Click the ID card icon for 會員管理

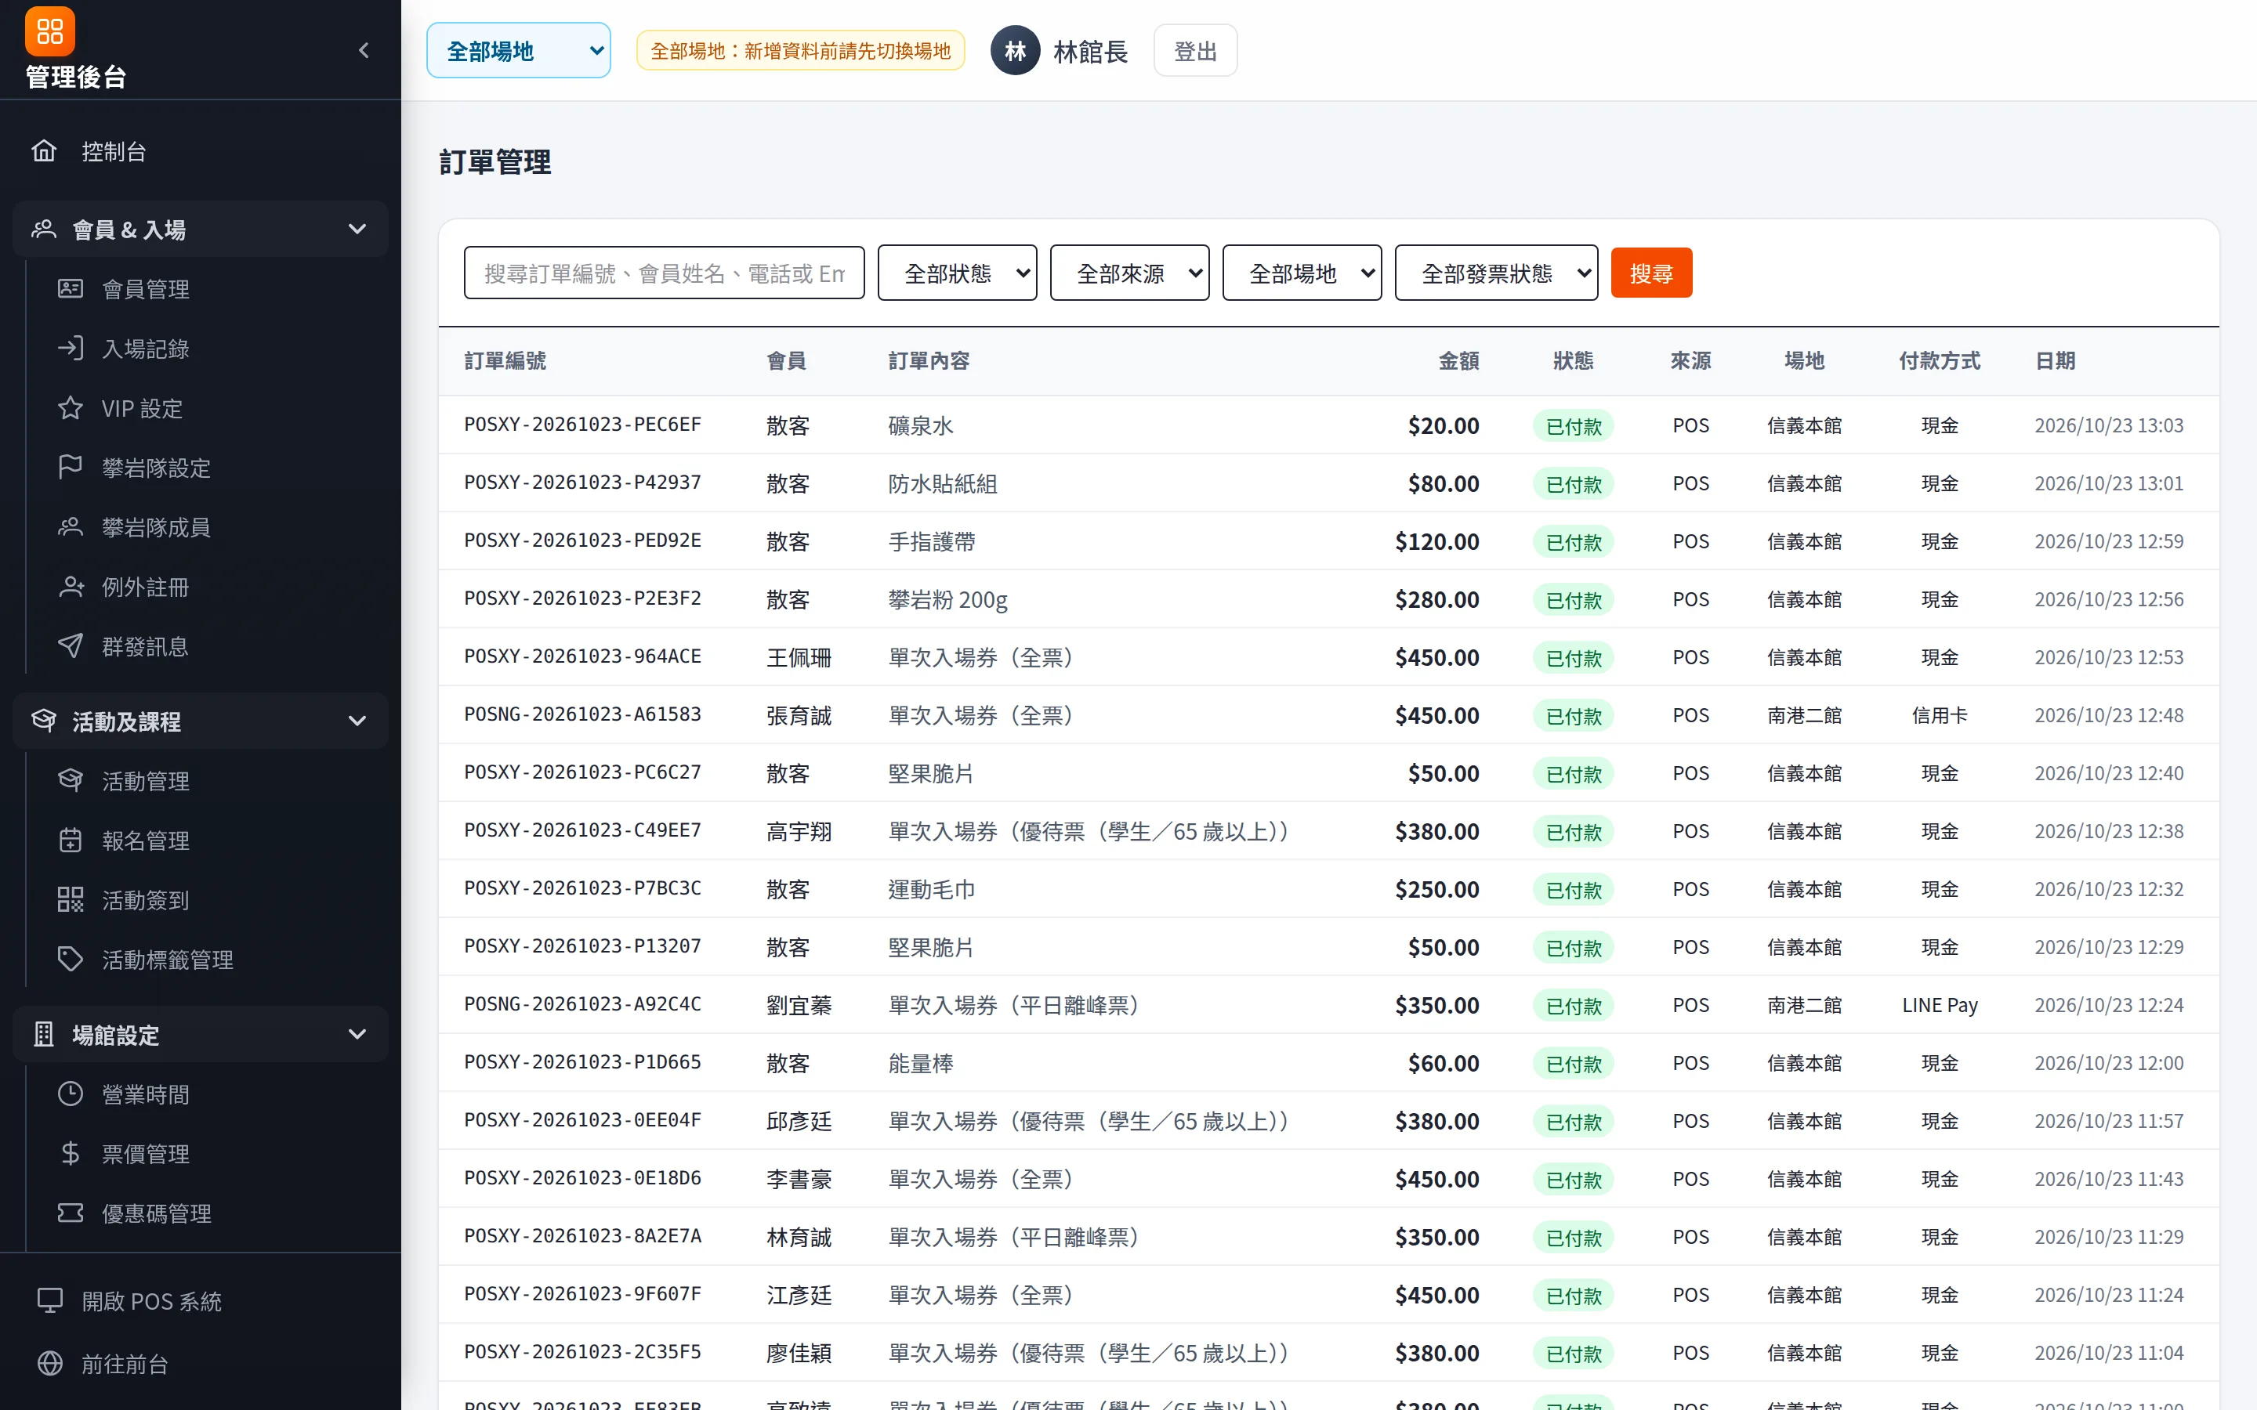[70, 289]
